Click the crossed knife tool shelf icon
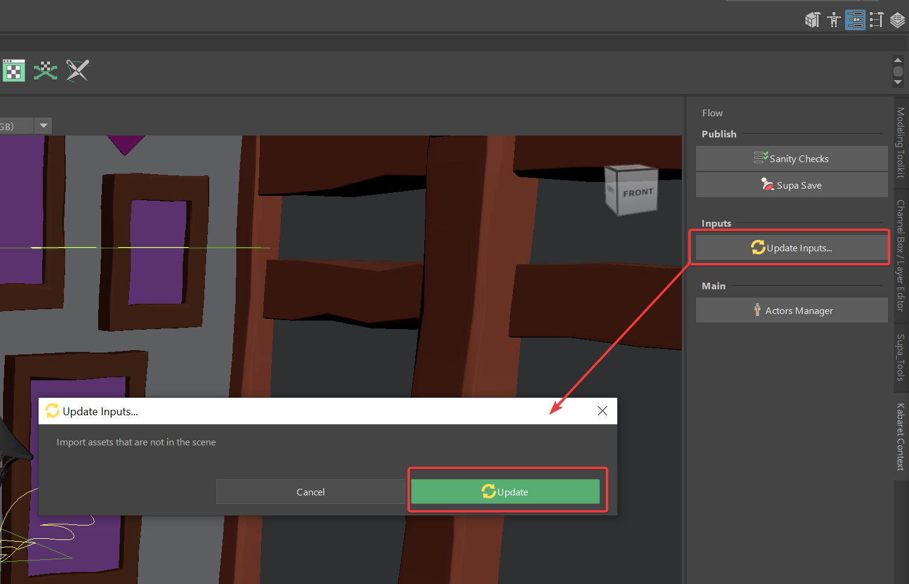Image resolution: width=909 pixels, height=584 pixels. point(77,71)
